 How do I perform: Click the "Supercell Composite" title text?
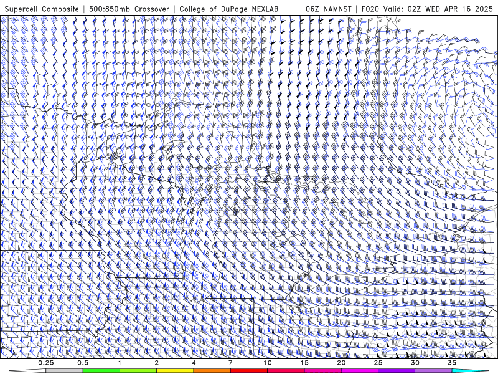(x=42, y=9)
